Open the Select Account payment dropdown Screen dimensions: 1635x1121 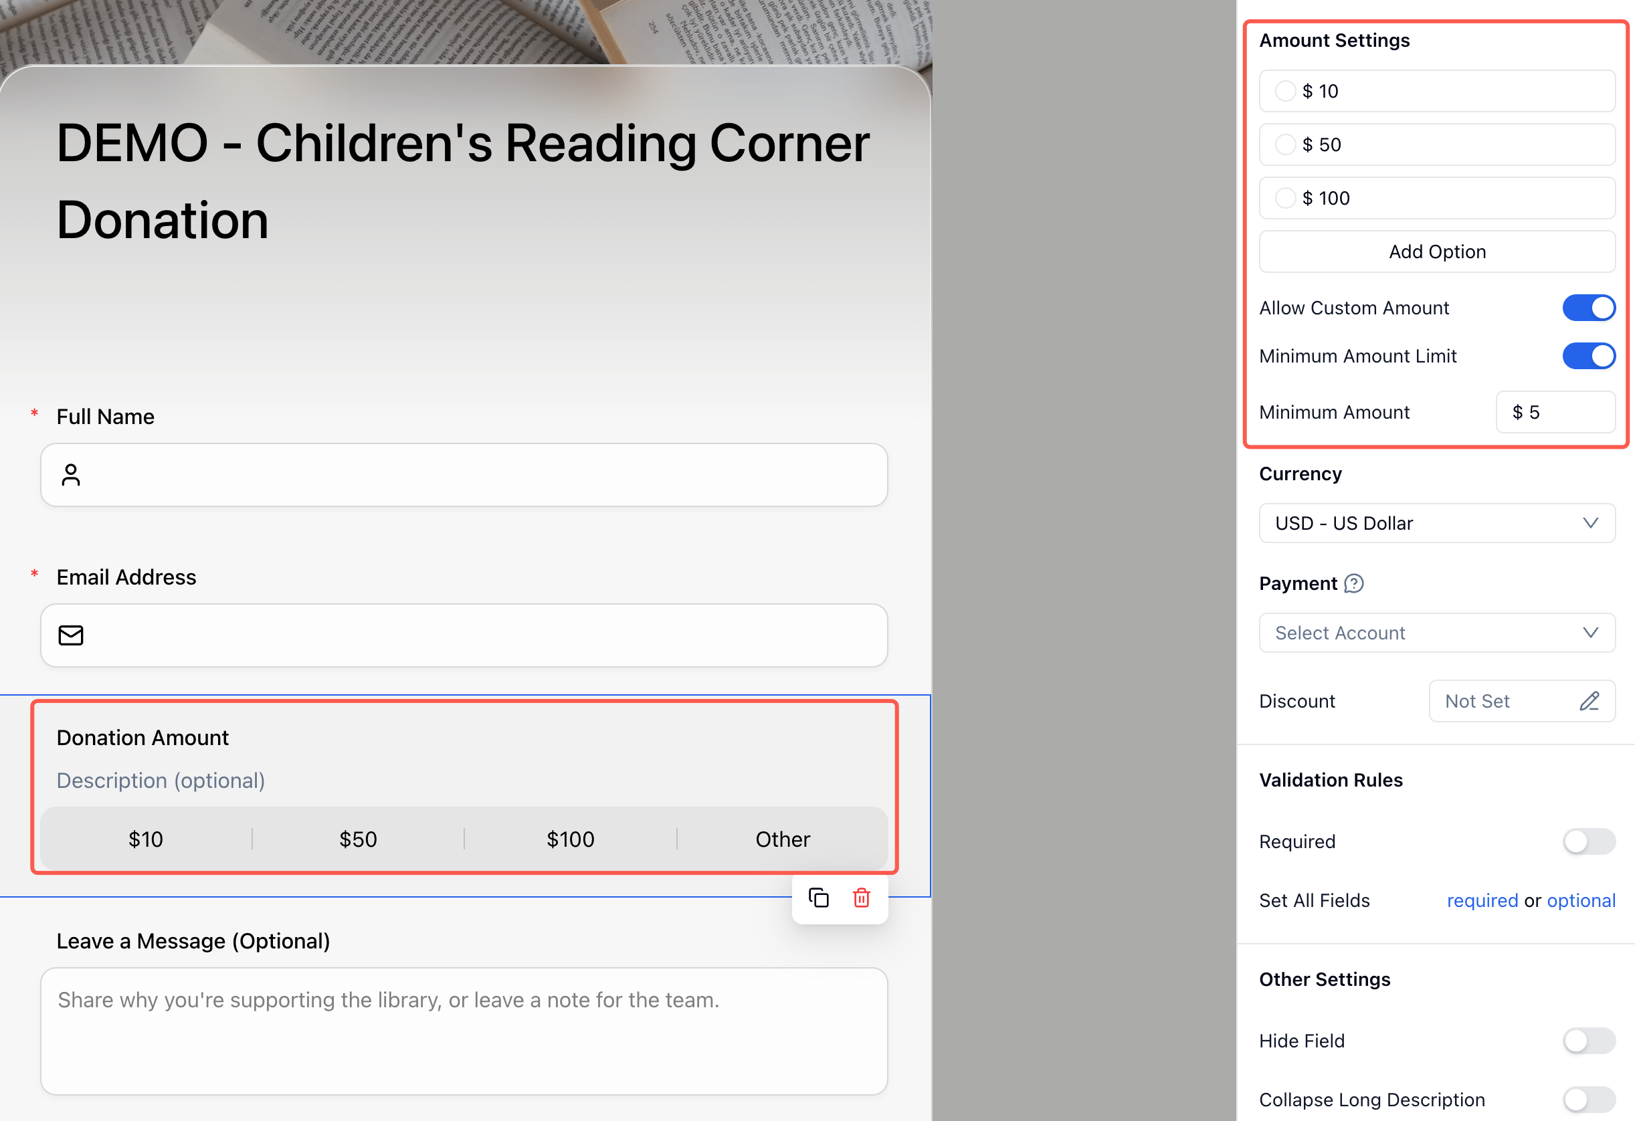tap(1436, 633)
